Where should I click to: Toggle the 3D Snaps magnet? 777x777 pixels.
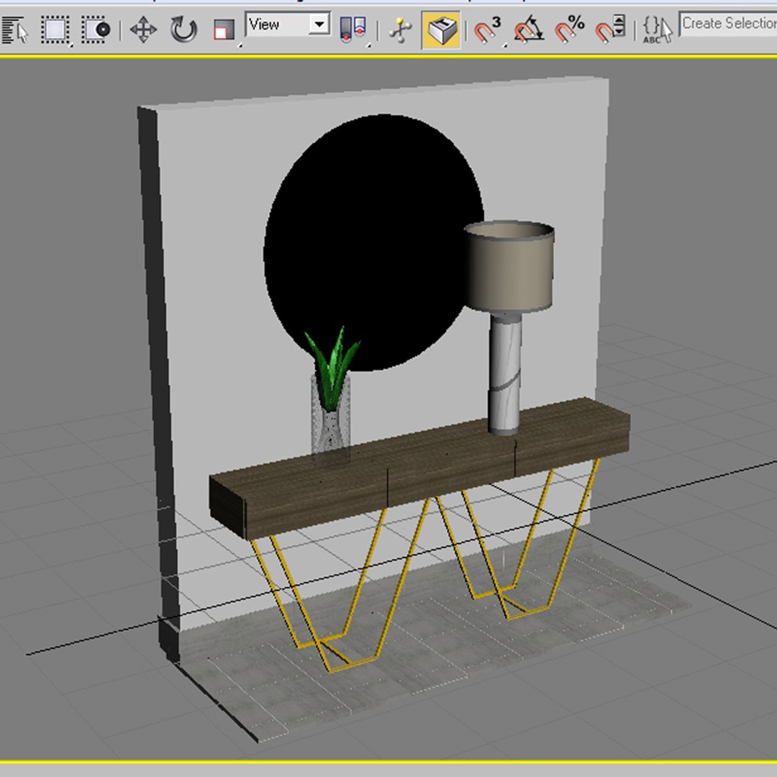point(488,29)
